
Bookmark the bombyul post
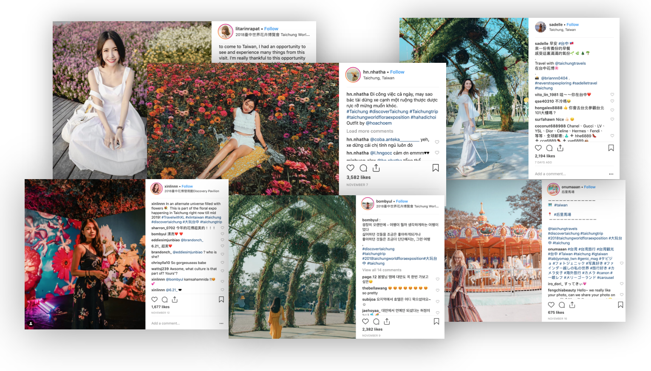pos(436,322)
